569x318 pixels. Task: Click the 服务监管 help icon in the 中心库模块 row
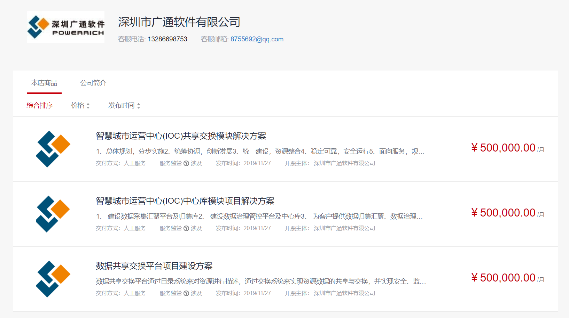[186, 228]
